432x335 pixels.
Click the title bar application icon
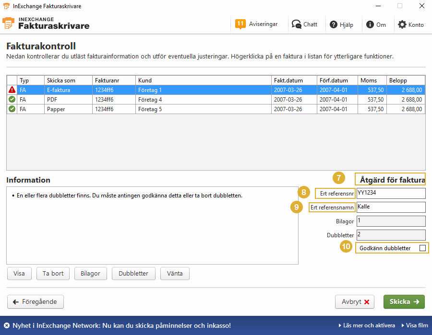(x=6, y=6)
